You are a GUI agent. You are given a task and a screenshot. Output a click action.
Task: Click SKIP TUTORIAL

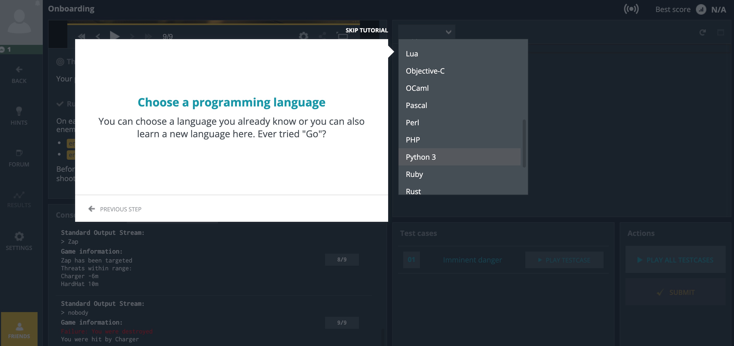pyautogui.click(x=366, y=30)
